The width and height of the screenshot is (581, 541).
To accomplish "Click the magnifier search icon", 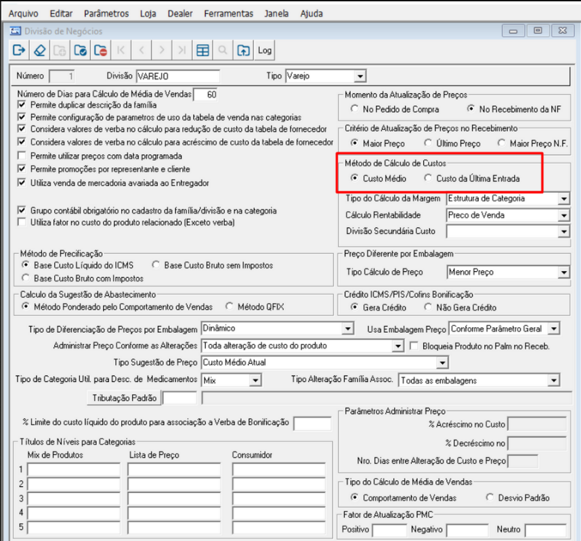I will click(223, 50).
